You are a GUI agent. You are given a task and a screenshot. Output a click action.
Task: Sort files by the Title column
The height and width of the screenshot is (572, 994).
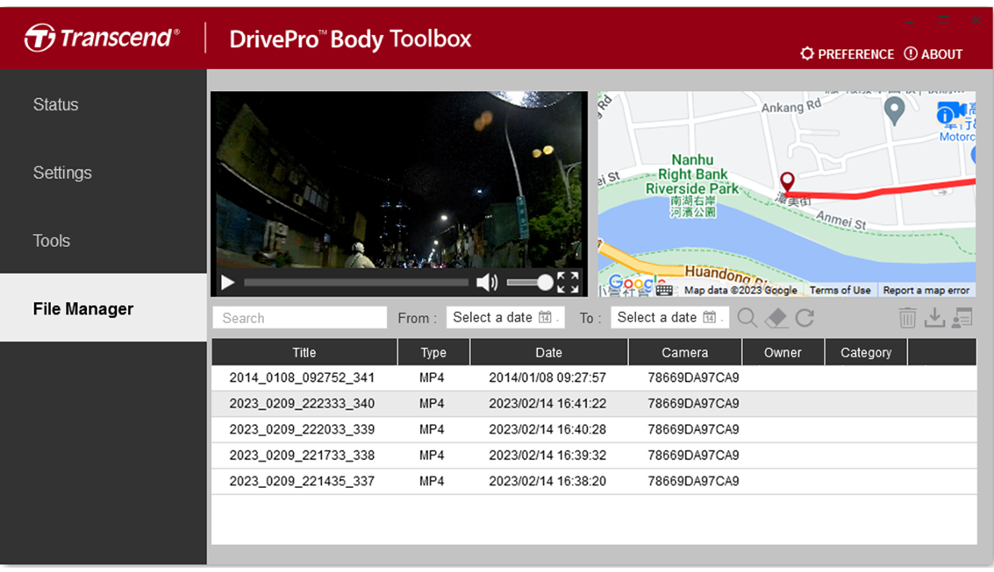[304, 352]
